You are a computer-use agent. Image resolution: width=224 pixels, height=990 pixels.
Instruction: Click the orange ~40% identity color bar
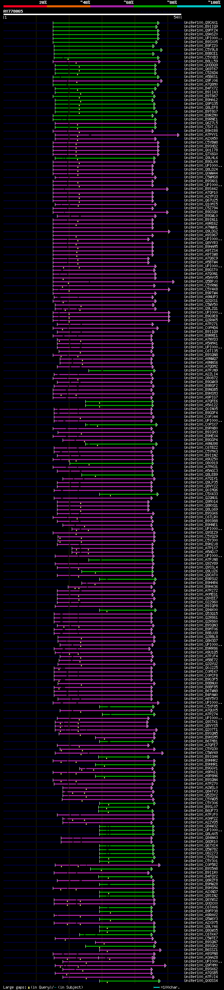tap(69, 6)
